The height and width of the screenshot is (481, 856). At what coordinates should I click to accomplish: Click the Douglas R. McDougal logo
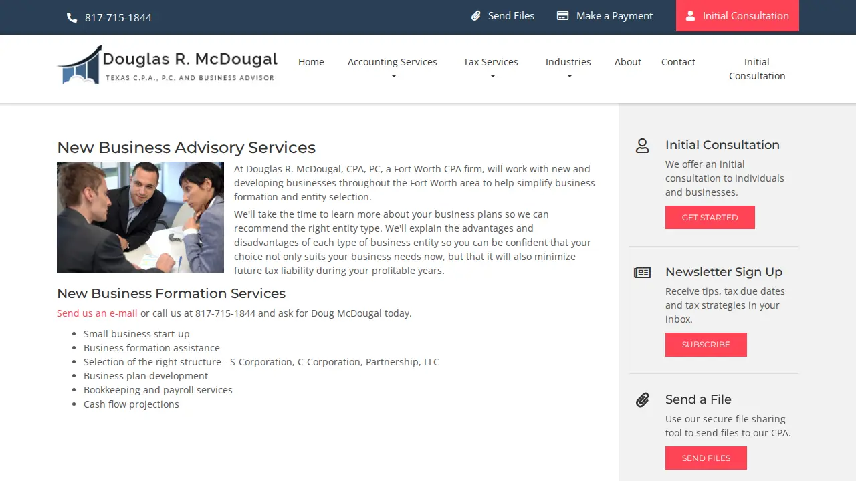click(x=167, y=65)
